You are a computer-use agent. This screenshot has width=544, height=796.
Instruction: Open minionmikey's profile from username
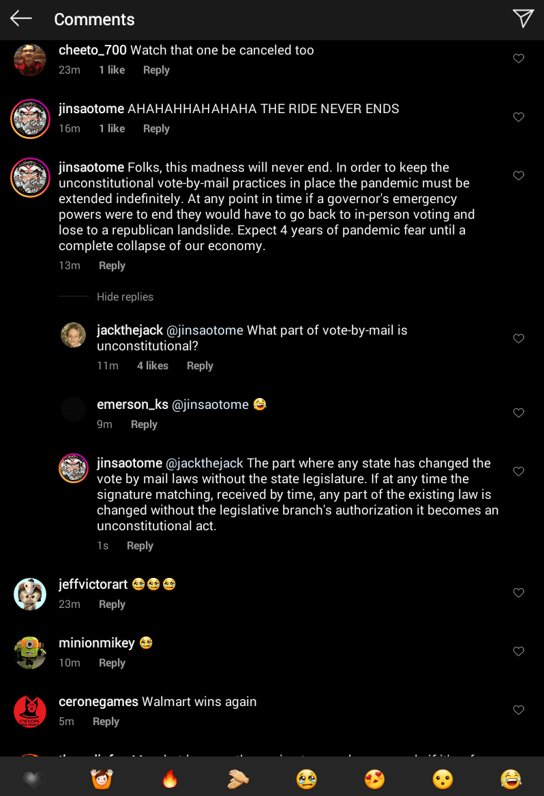[97, 643]
